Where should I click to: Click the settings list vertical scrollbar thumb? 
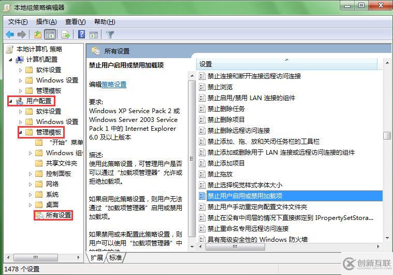point(387,135)
